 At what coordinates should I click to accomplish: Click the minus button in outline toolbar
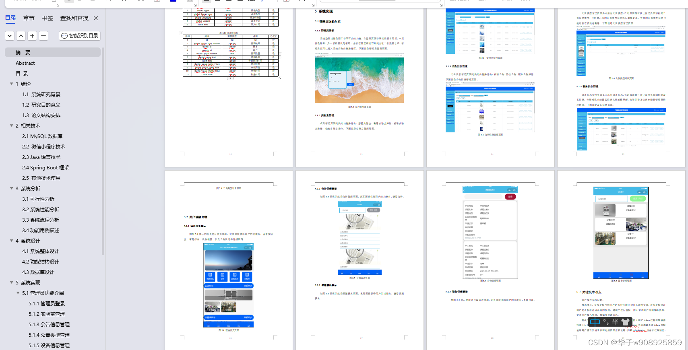[43, 36]
